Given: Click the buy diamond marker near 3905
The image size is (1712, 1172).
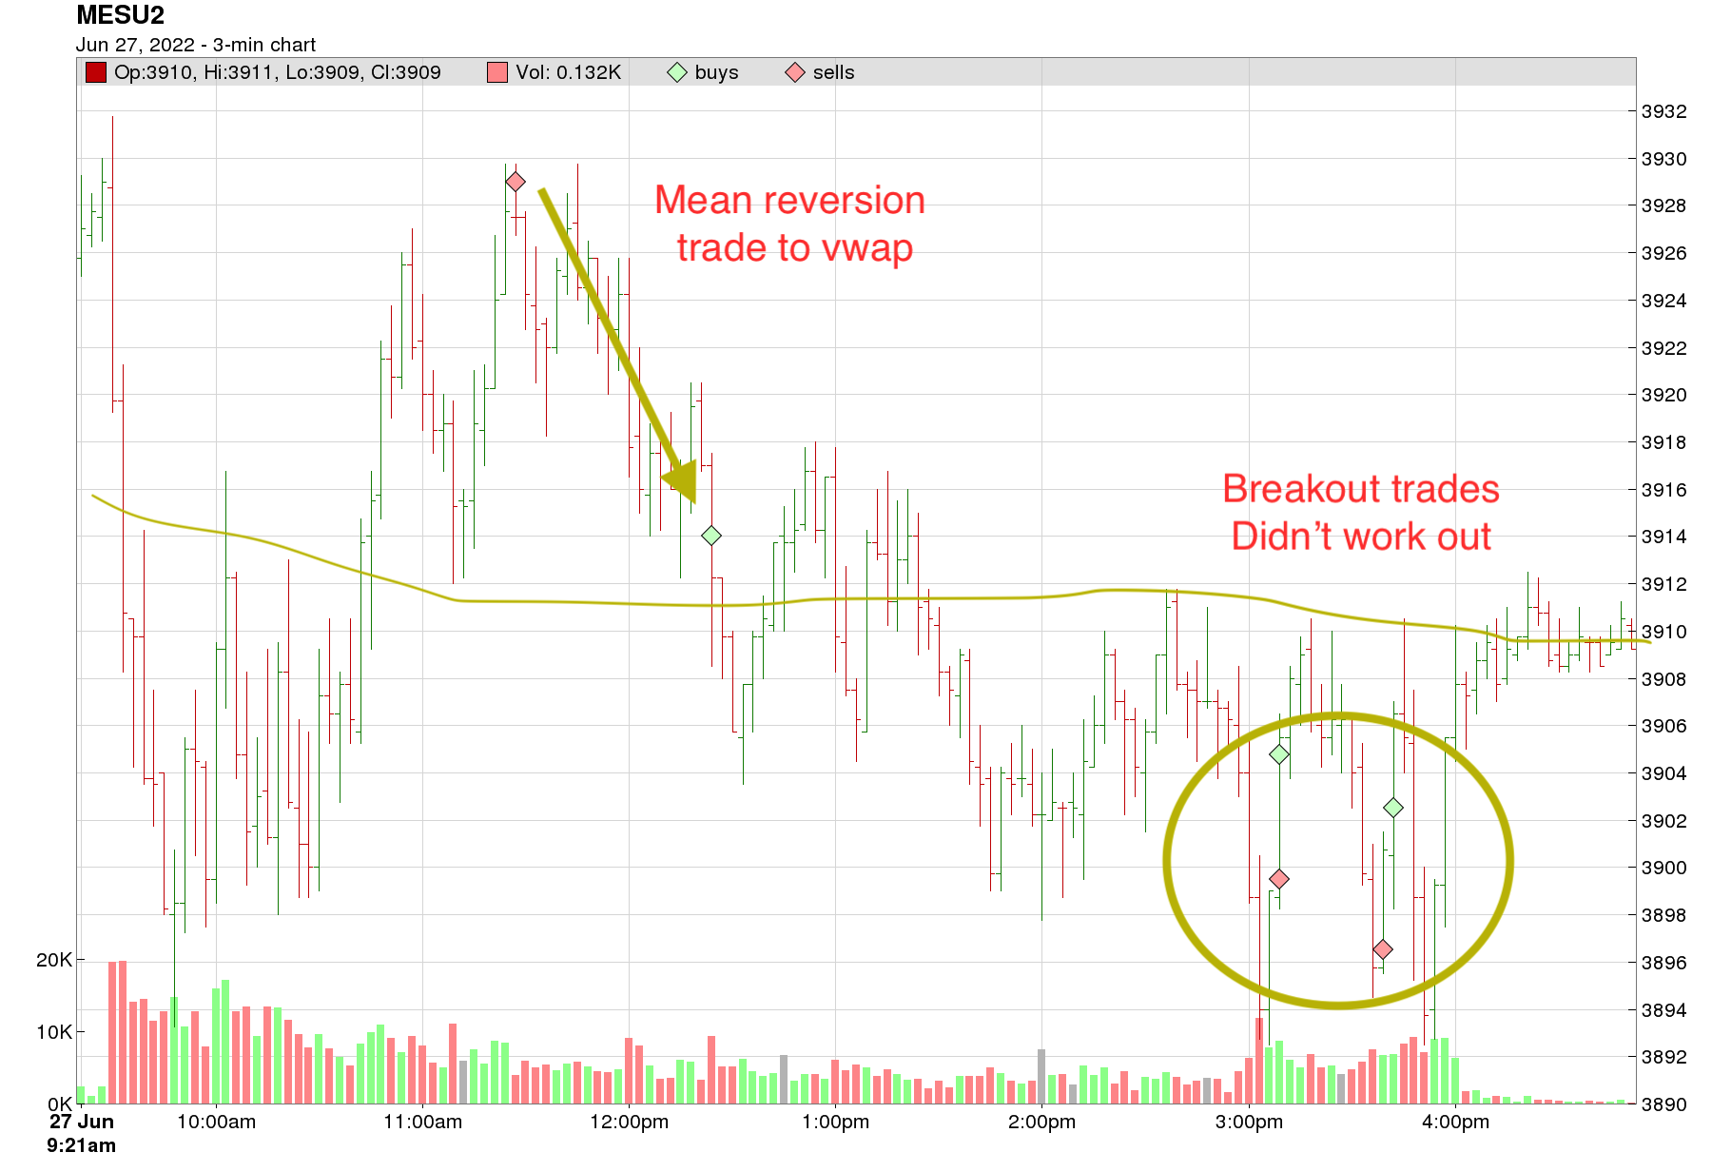Looking at the screenshot, I should pos(1279,754).
